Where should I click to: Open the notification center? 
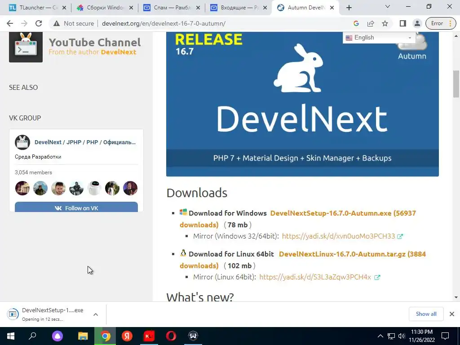[x=445, y=336]
